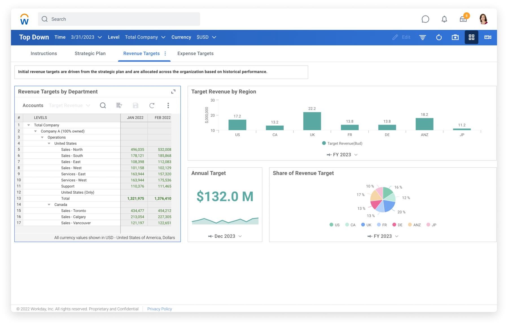The width and height of the screenshot is (508, 326).
Task: Select the grid view icon
Action: coord(471,37)
